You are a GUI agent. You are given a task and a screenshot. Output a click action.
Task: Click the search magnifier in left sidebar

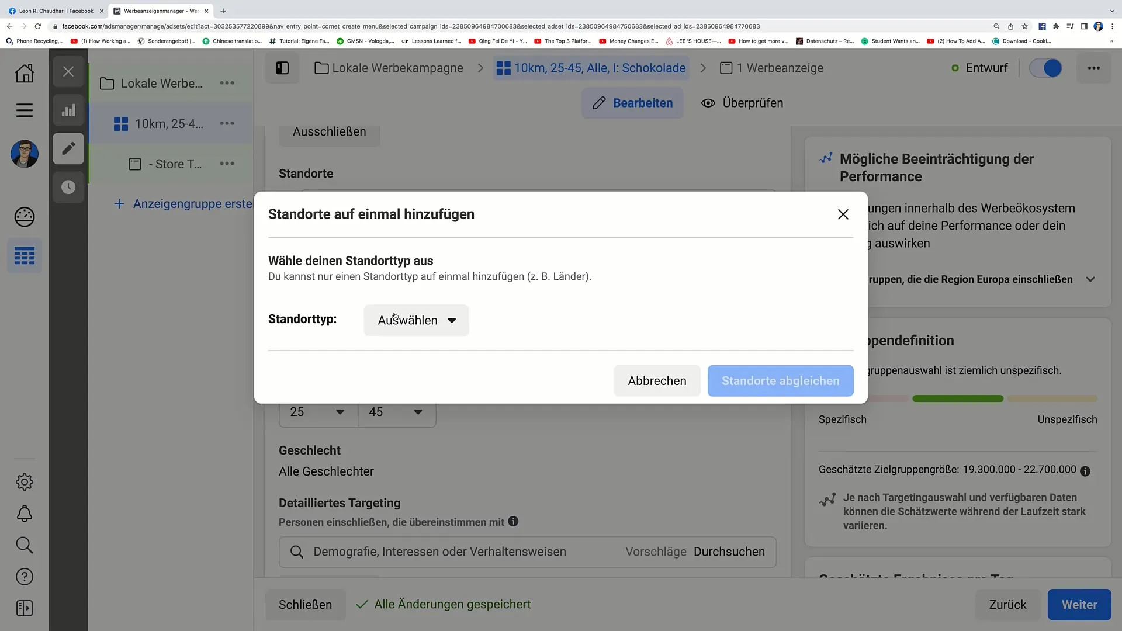pyautogui.click(x=25, y=545)
